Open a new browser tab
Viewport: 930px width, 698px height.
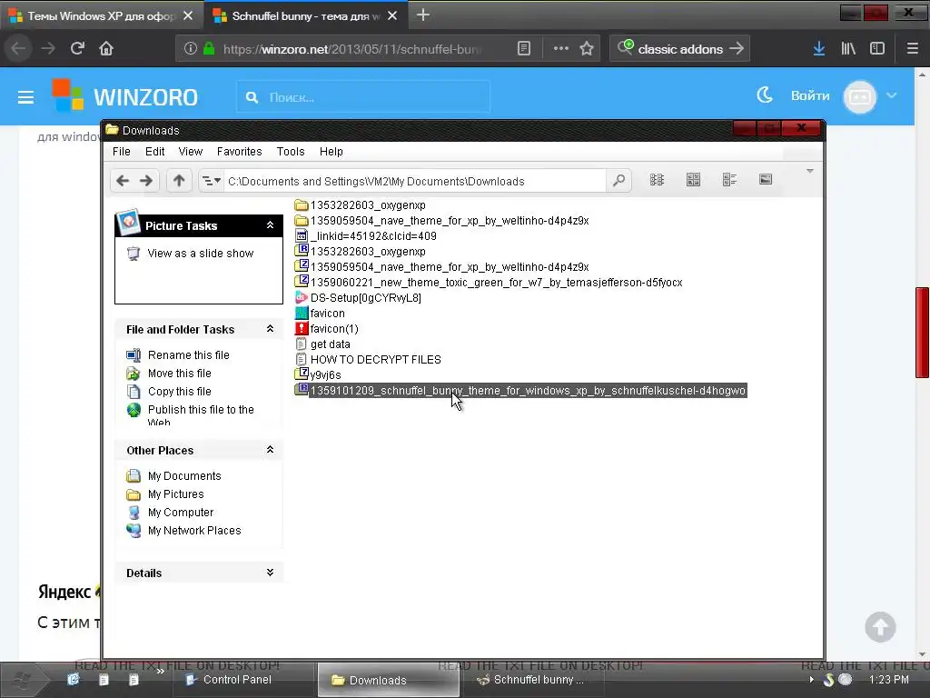pos(423,15)
